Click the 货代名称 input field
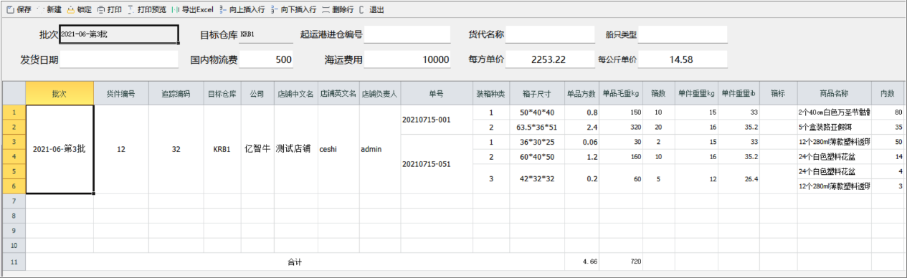The image size is (907, 278). pyautogui.click(x=550, y=34)
